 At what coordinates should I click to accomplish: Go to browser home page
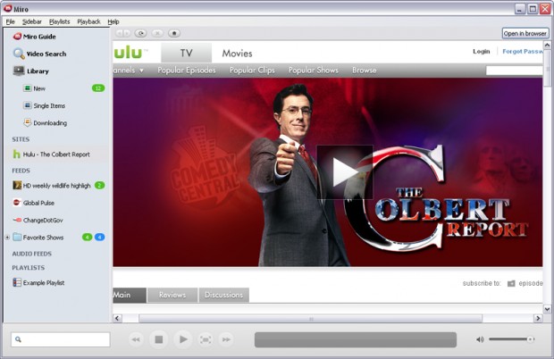(x=174, y=33)
